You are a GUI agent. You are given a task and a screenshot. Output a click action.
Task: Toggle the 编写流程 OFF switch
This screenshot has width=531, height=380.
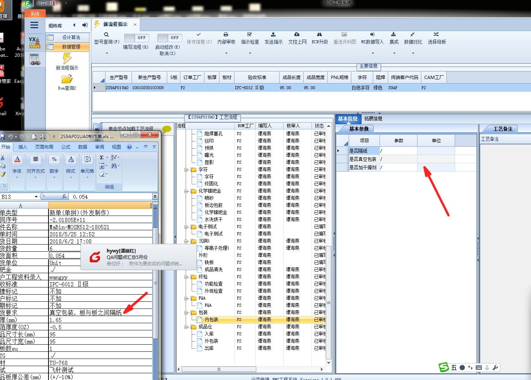tap(136, 38)
